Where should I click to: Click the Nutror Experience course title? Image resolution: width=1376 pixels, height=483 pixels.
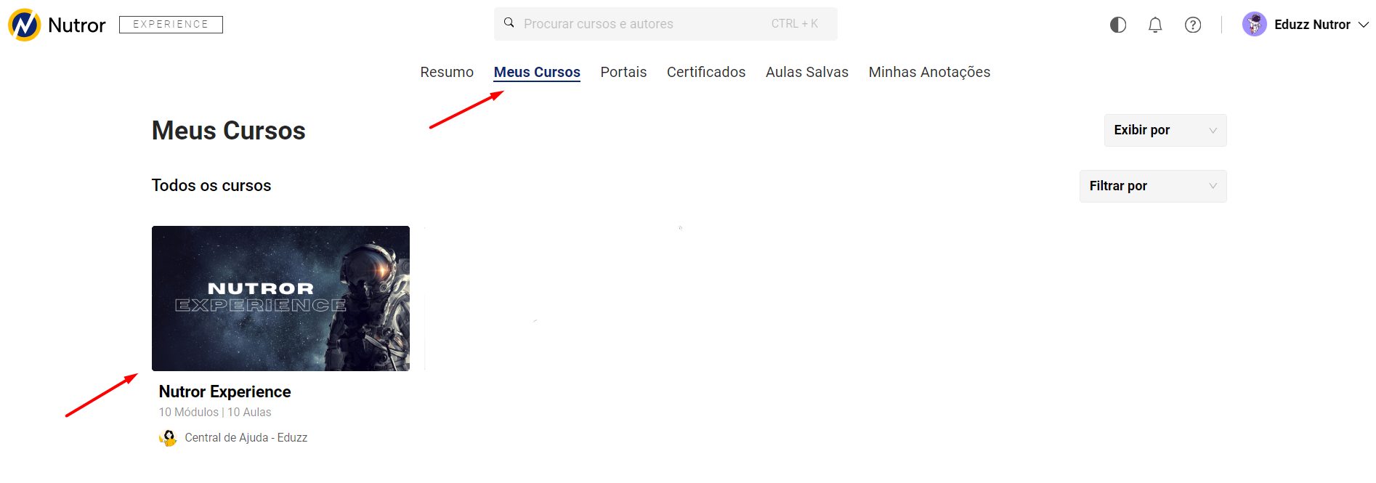pos(224,391)
